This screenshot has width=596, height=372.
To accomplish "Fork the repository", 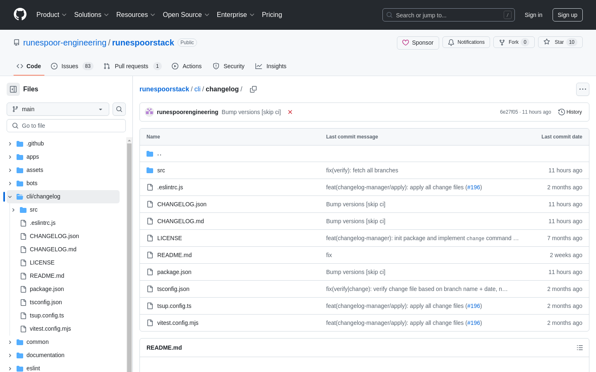I will [x=514, y=42].
